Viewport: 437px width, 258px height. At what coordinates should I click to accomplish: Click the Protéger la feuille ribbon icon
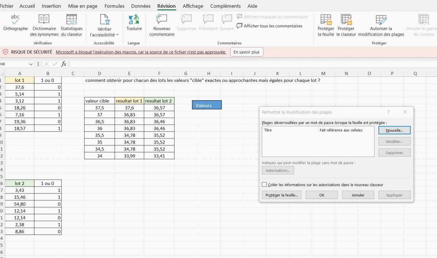click(326, 19)
